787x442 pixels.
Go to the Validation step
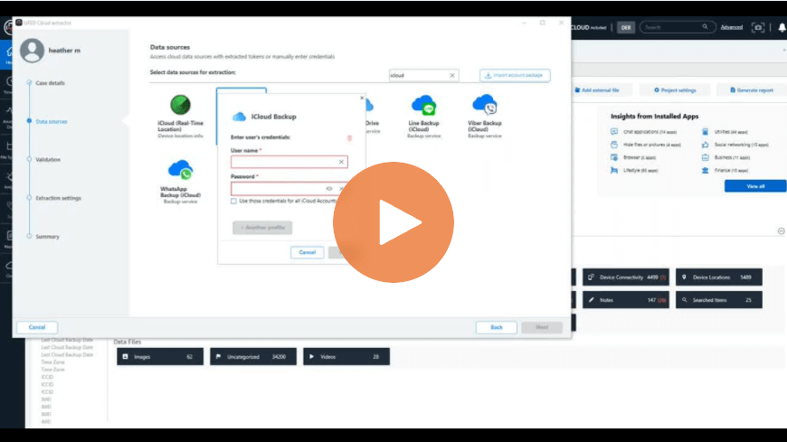48,160
